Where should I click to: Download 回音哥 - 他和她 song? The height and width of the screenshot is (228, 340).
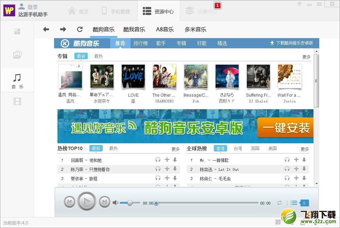(175, 160)
